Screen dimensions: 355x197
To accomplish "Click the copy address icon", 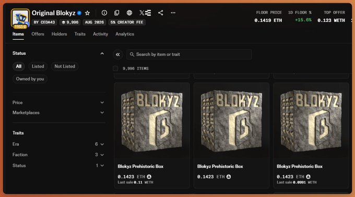I will click(116, 13).
